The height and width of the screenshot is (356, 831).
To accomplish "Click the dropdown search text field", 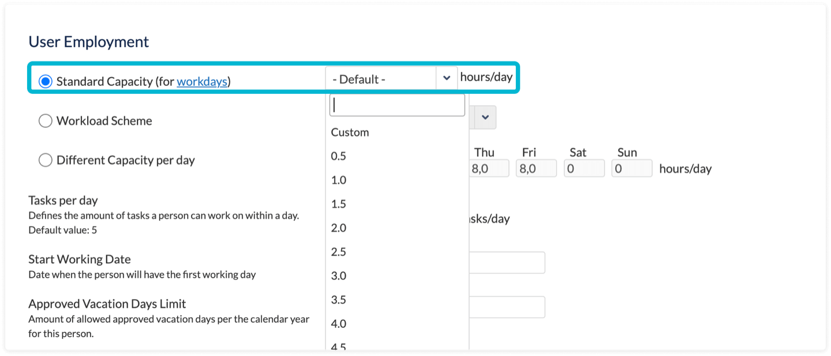I will (397, 105).
